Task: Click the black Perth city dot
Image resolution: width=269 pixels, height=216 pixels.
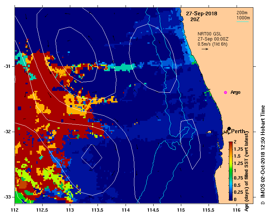Action: click(x=229, y=128)
